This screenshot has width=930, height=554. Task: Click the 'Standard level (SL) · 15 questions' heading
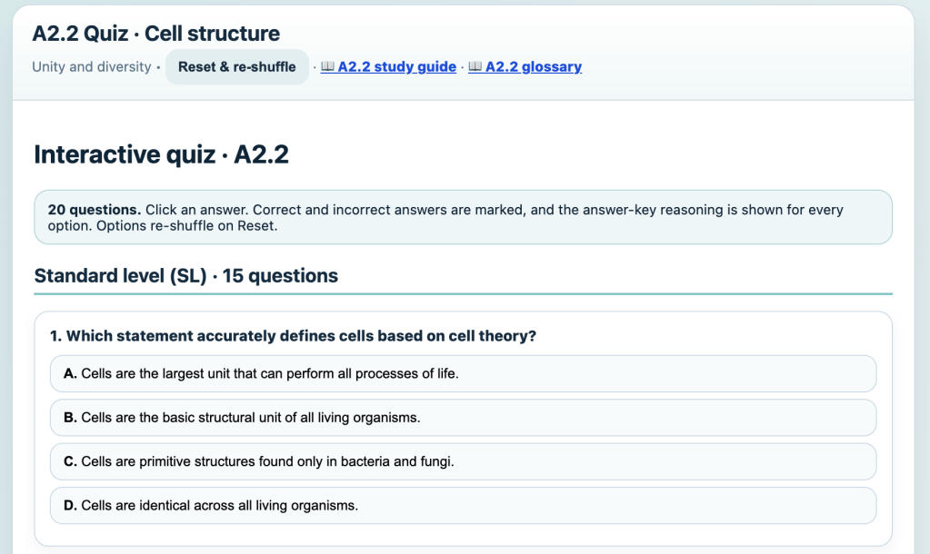point(185,276)
